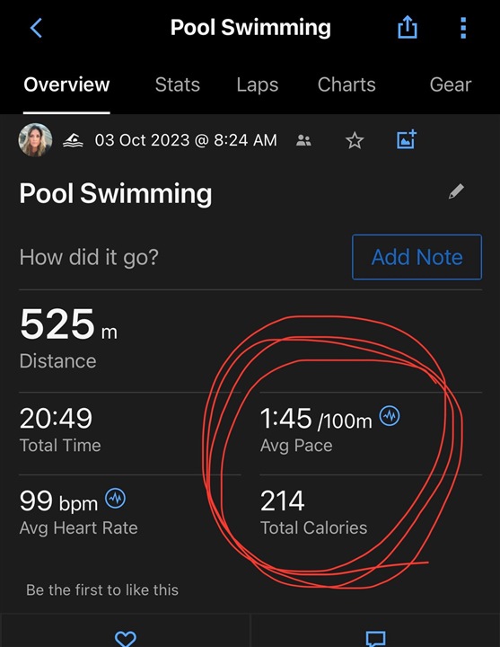The image size is (500, 647).
Task: Toggle the favorite star icon
Action: tap(355, 141)
